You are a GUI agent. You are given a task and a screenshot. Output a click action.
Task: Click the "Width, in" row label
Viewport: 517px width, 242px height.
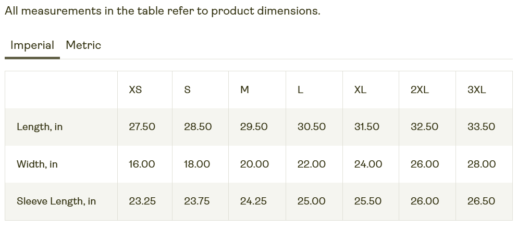37,164
